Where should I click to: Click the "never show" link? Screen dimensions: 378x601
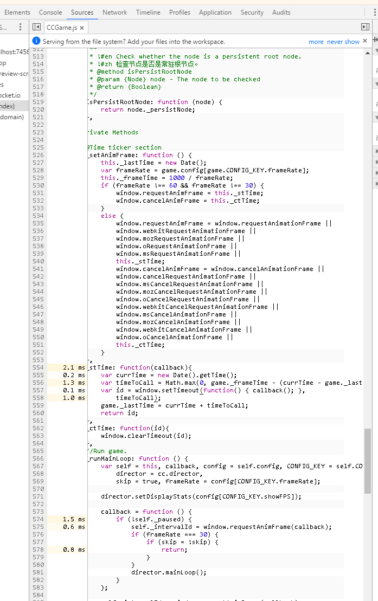[343, 41]
